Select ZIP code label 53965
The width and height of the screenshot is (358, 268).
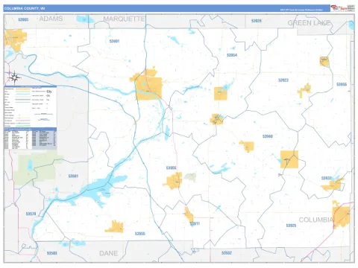click(23, 19)
